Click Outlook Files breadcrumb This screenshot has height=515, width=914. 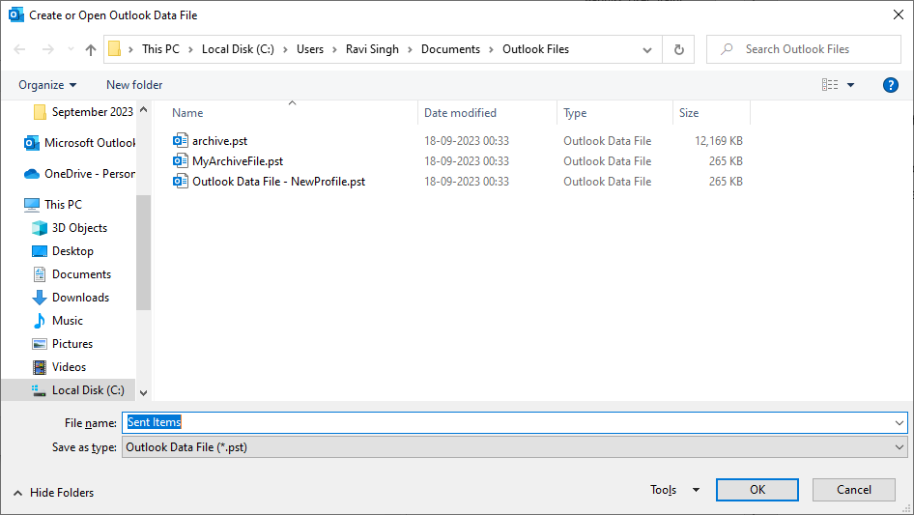(x=535, y=49)
